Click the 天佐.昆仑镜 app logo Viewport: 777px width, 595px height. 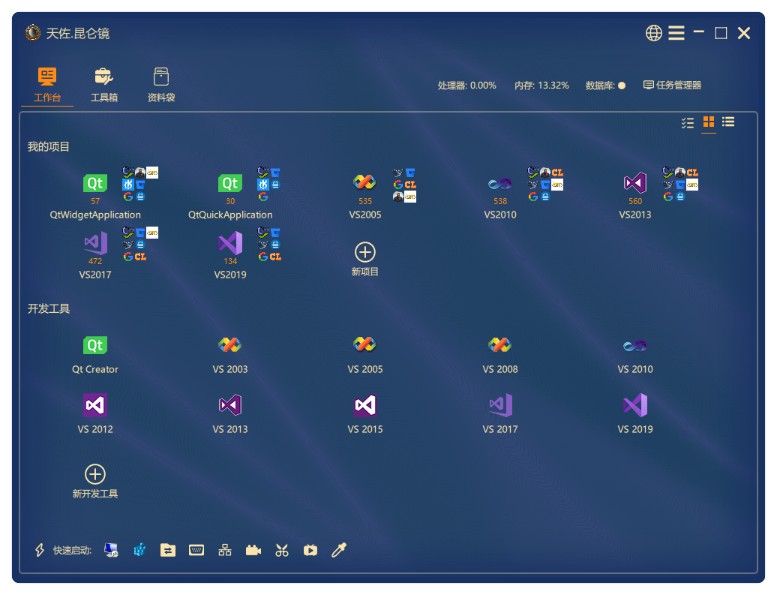pos(33,33)
